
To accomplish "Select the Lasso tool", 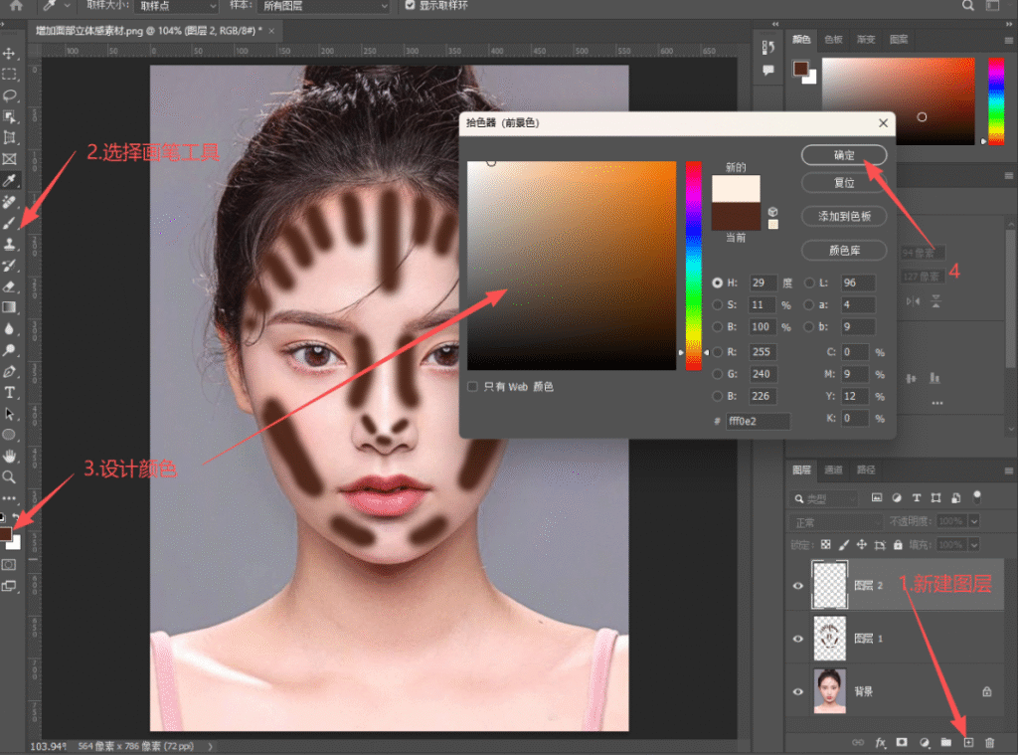I will tap(9, 95).
